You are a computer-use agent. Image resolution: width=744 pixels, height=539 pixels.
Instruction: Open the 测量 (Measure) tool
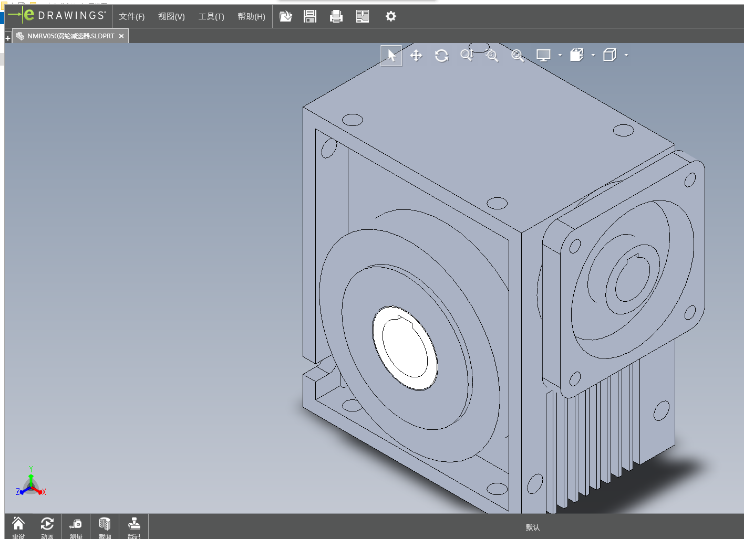[76, 527]
